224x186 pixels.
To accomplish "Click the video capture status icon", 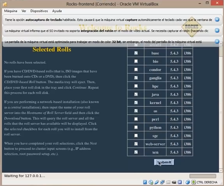I will click(x=174, y=182).
